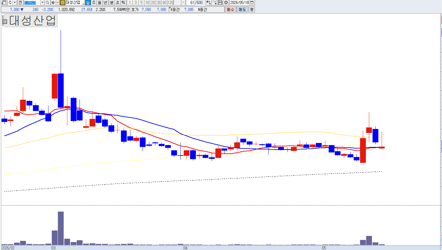Open dropdown arrow next to speaker icon
The width and height of the screenshot is (442, 250).
tap(58, 2)
